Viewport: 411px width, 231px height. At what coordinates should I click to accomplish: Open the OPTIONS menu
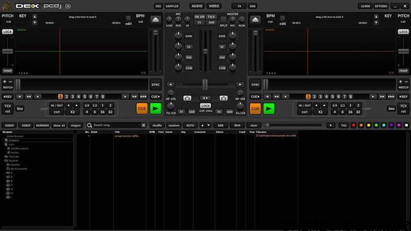tap(381, 6)
